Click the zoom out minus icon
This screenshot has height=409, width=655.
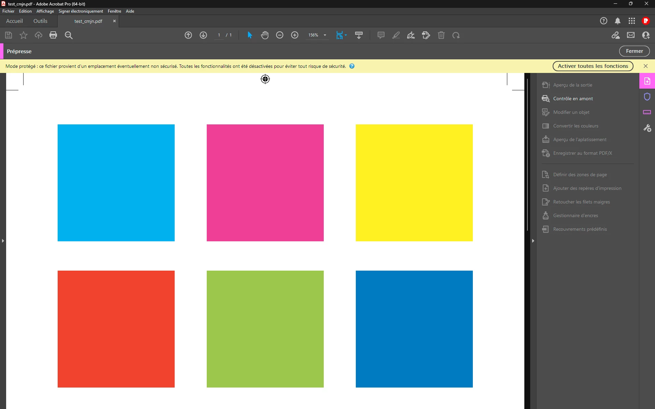point(280,35)
